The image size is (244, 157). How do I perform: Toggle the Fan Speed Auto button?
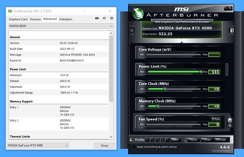pyautogui.click(x=216, y=119)
